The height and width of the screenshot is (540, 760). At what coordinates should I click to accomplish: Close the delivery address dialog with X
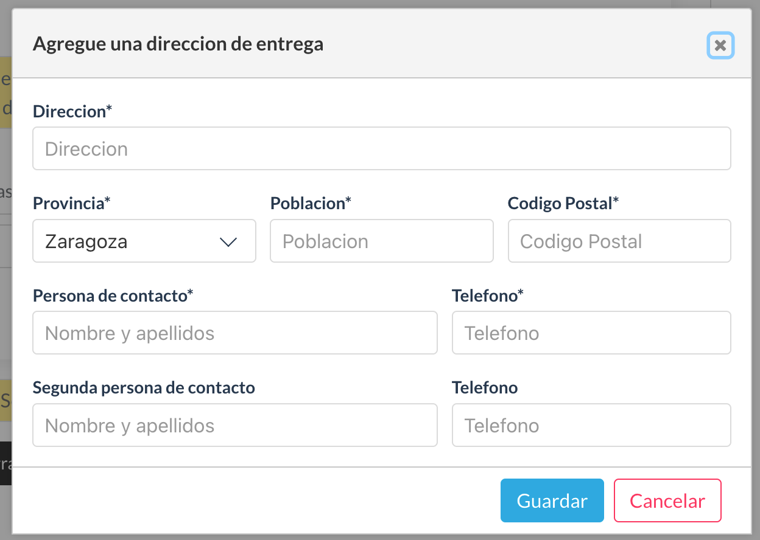point(720,46)
